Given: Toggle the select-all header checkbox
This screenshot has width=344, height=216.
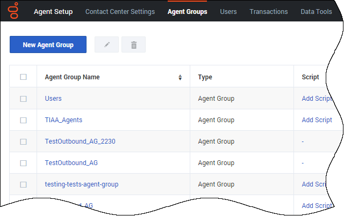Looking at the screenshot, I should tap(23, 77).
